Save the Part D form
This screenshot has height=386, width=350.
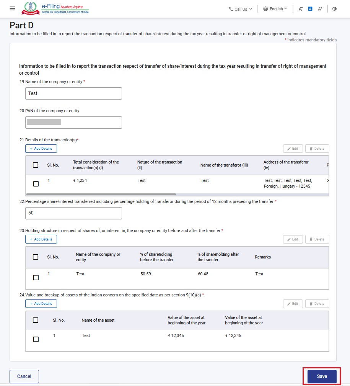pos(322,376)
